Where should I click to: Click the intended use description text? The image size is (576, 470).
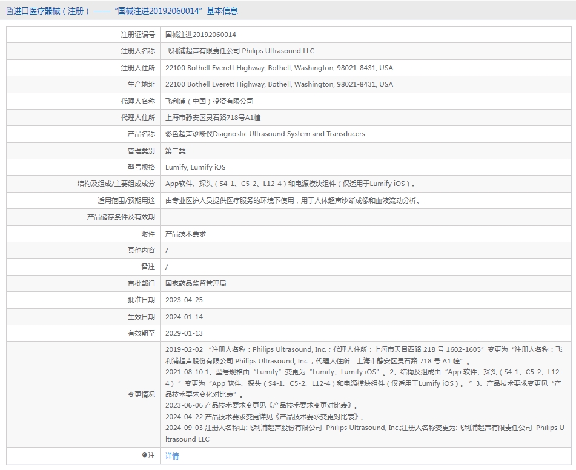tap(293, 200)
